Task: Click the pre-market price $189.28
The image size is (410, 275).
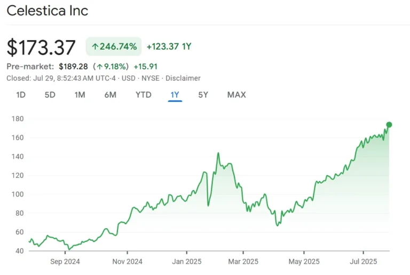Action: 73,66
